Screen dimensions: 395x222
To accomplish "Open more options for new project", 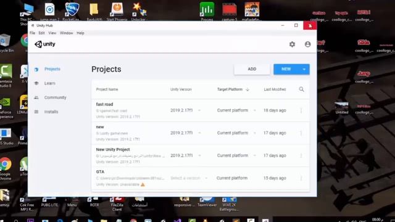I will 301,133.
